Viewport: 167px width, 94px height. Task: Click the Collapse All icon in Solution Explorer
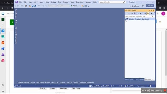[x=145, y=13]
